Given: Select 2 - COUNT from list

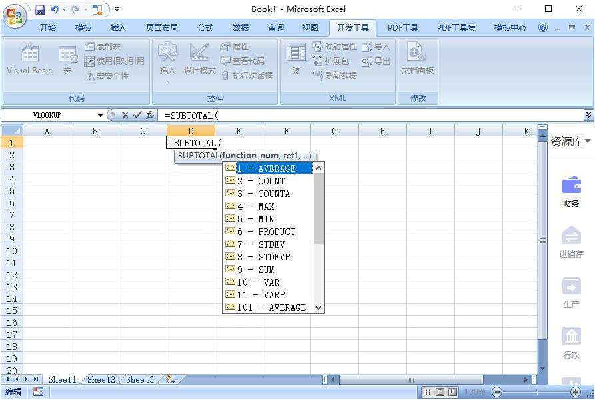Looking at the screenshot, I should [x=269, y=181].
